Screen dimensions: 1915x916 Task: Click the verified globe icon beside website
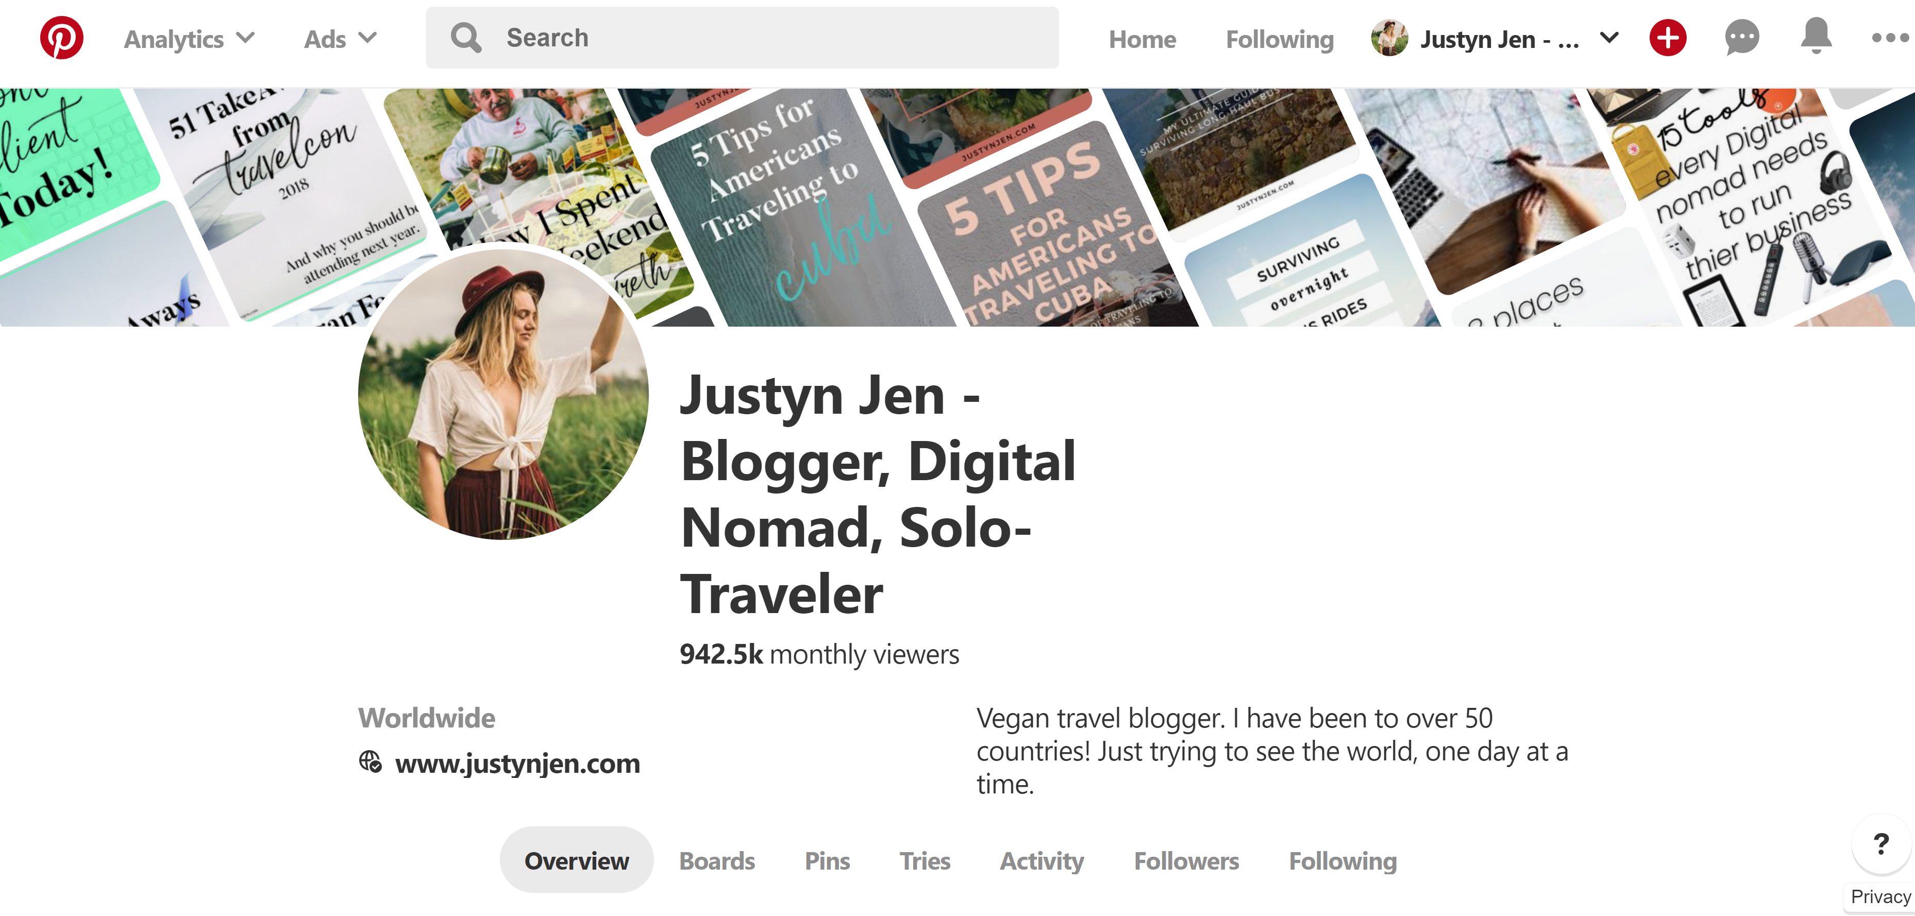pyautogui.click(x=370, y=761)
